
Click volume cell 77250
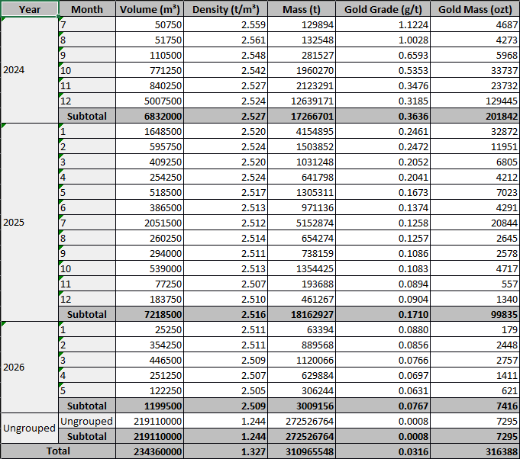(150, 284)
